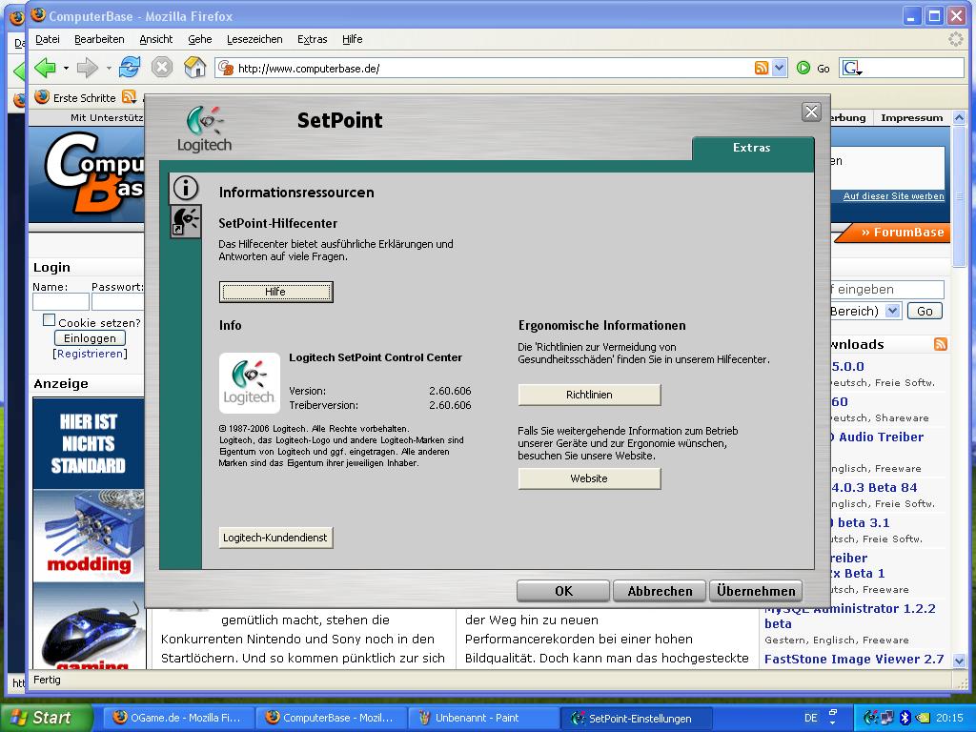
Task: Open the Windows Start menu
Action: pos(46,718)
